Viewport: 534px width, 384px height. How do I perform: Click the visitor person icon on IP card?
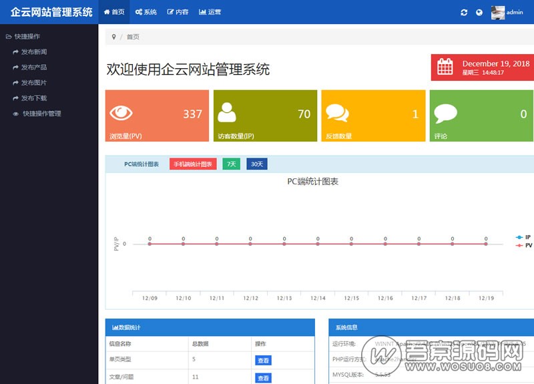227,112
